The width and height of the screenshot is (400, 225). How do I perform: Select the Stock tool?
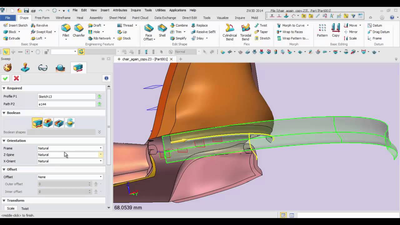[x=124, y=38]
